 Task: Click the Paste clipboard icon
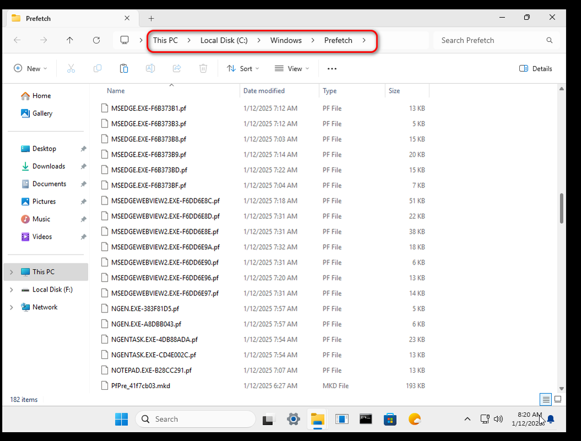[x=124, y=68]
